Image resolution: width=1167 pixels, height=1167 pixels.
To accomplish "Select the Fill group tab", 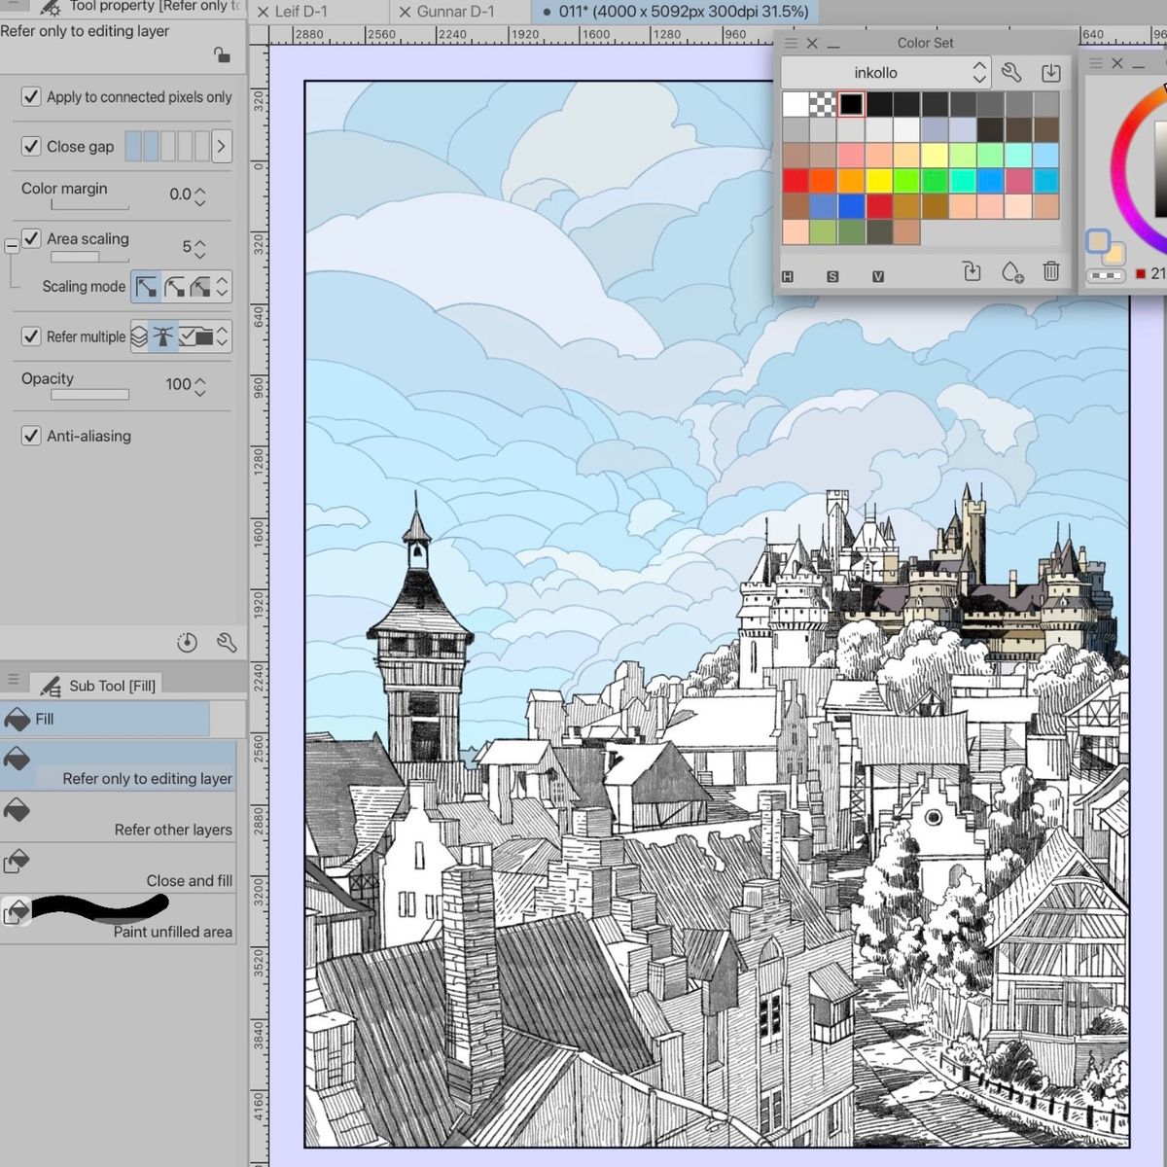I will coord(104,719).
